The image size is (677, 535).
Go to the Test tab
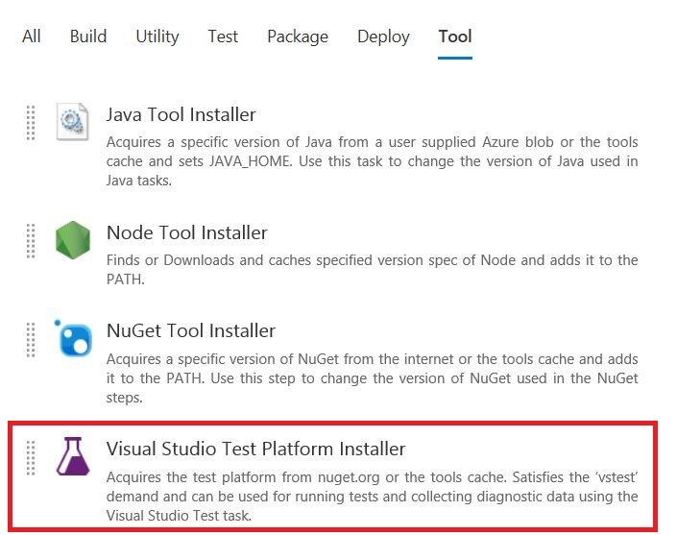click(x=223, y=36)
